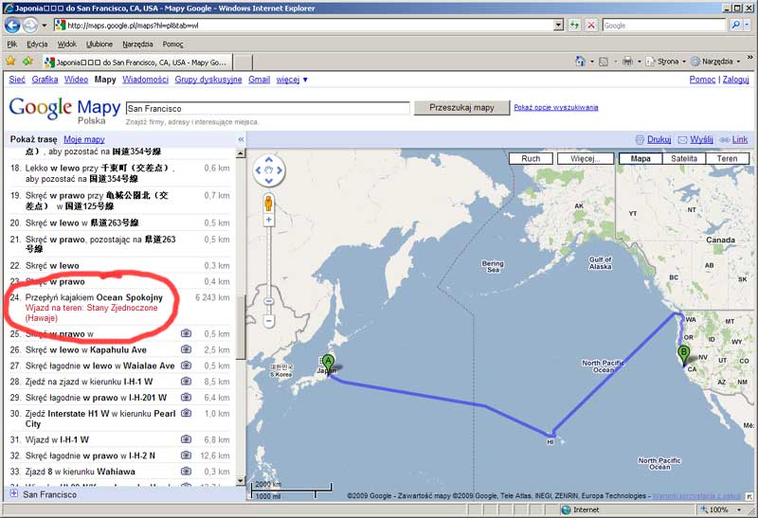Click the IE Back navigation button
The height and width of the screenshot is (518, 758).
(12, 26)
